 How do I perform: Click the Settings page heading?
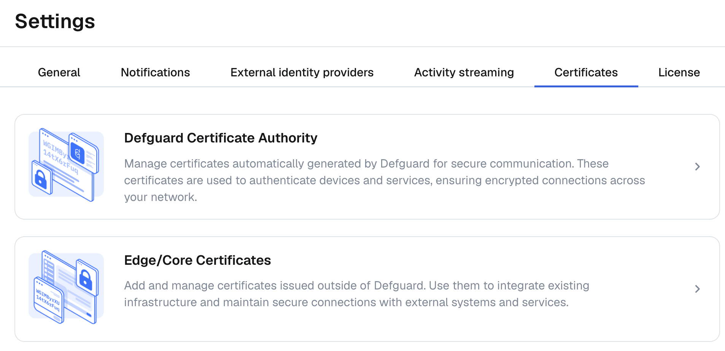pos(55,22)
